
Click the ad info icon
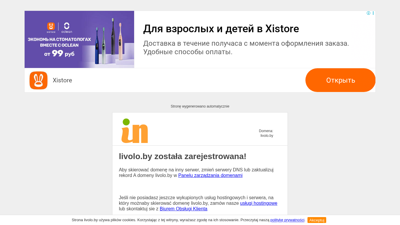368,13
